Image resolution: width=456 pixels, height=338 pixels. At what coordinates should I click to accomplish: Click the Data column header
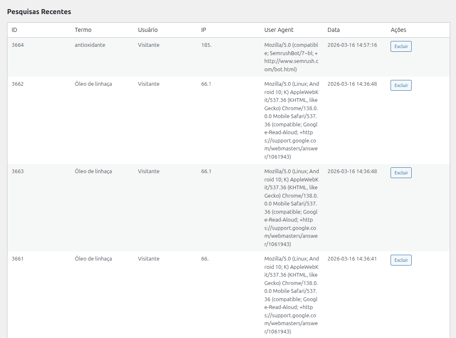click(x=333, y=30)
